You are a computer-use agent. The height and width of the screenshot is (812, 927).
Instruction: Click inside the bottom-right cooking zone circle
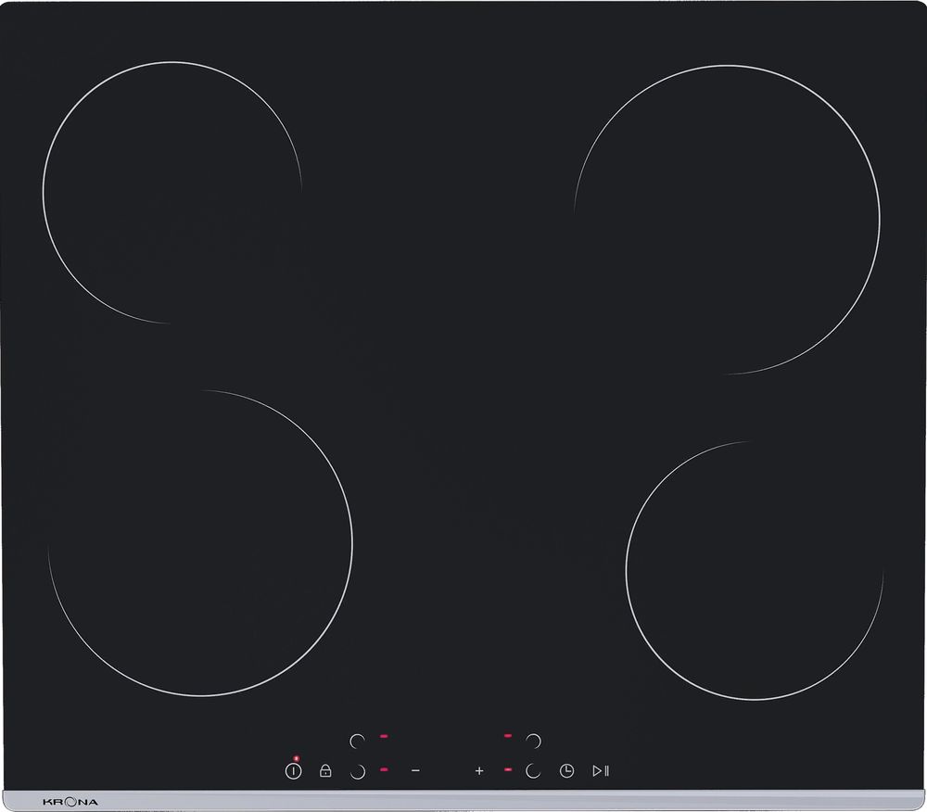pyautogui.click(x=754, y=569)
